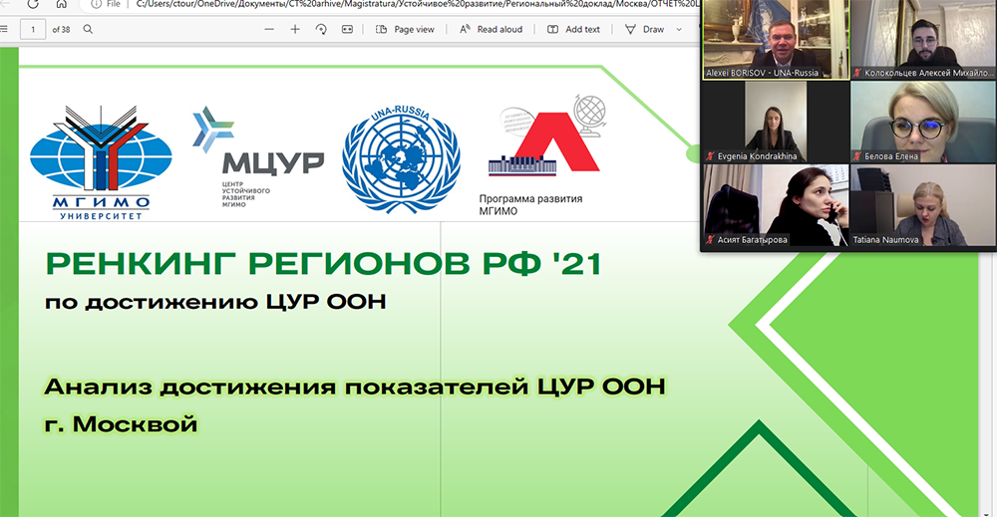Open the PDF table of contents sidebar icon
The width and height of the screenshot is (997, 517).
(x=4, y=29)
